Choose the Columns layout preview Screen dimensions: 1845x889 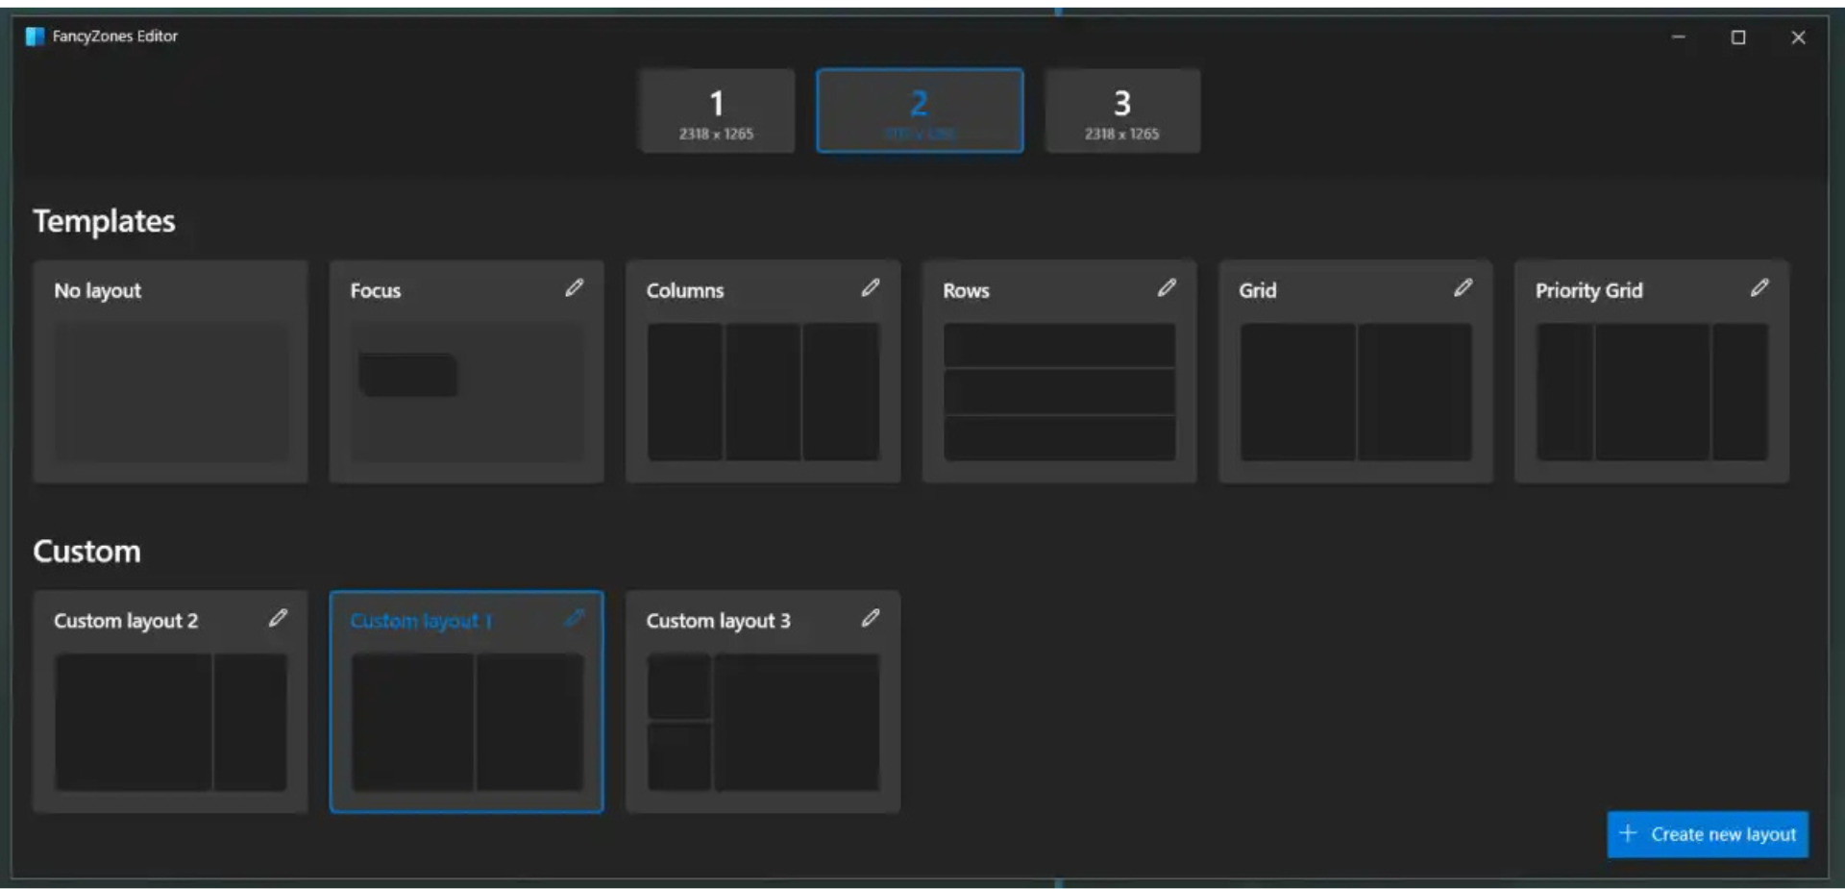click(x=763, y=392)
